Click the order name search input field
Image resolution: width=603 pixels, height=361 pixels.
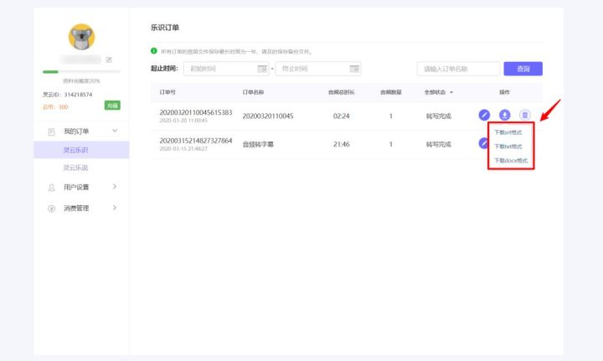(x=457, y=69)
